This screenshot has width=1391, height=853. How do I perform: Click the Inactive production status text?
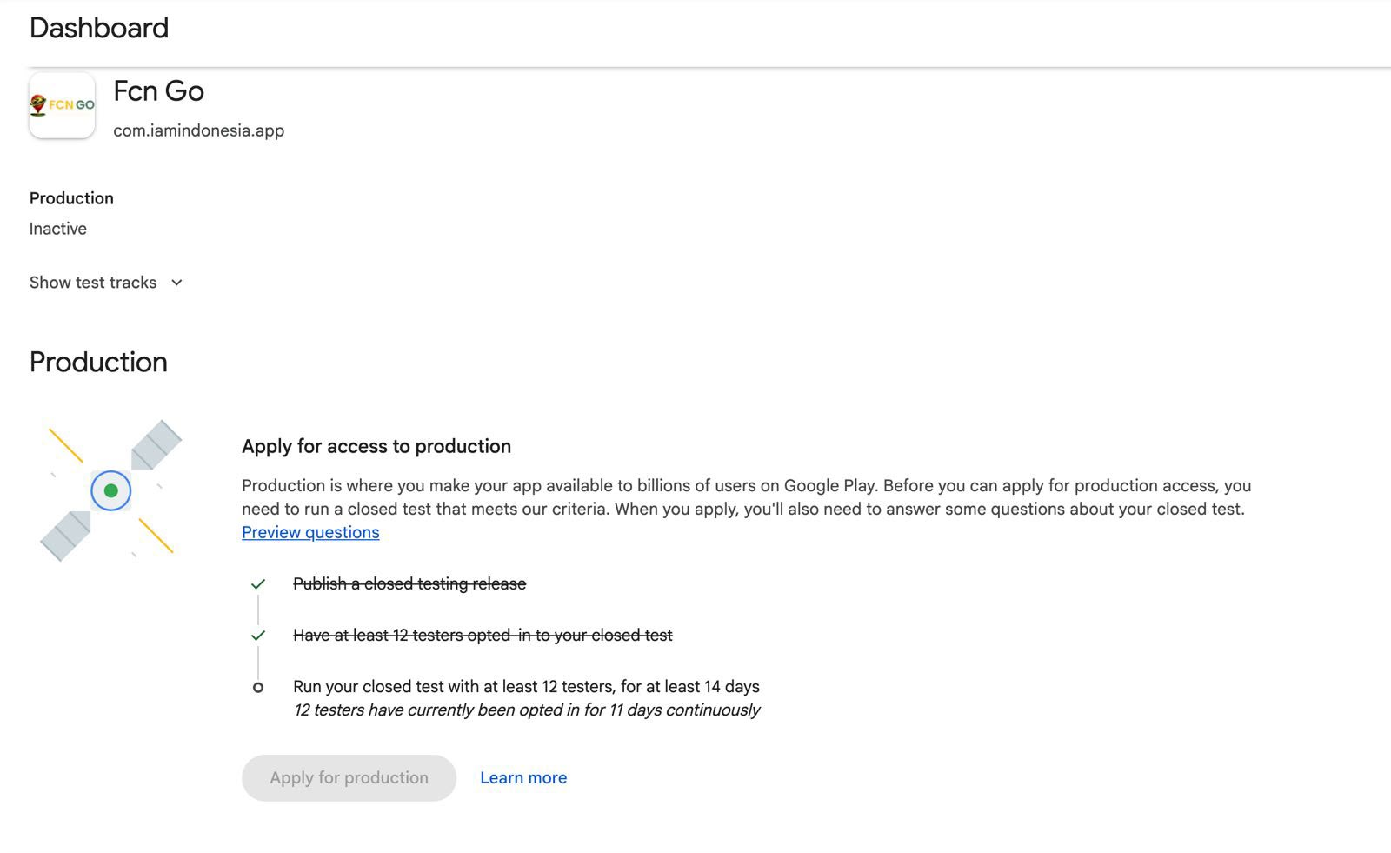(58, 229)
